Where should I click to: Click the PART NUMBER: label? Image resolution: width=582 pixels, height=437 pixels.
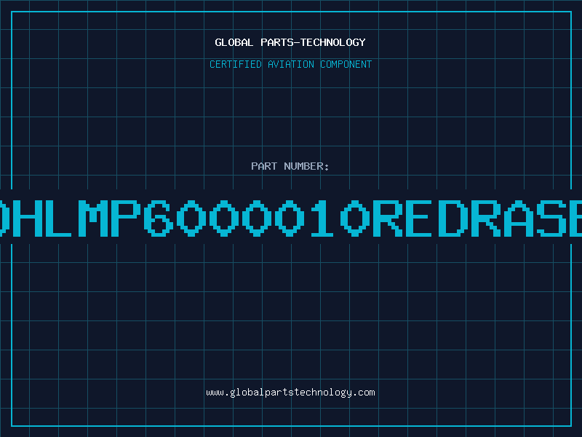pyautogui.click(x=290, y=166)
